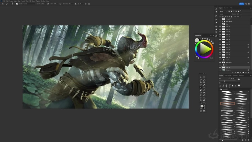Screen dimensions: 252x142
Task: Create new fill or adjustment layer icon
Action: click(241, 72)
